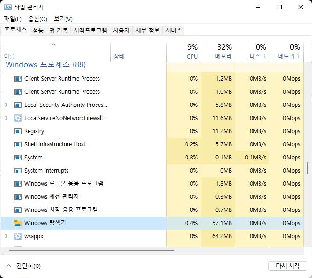Sort by the 상태 column header

coord(138,53)
